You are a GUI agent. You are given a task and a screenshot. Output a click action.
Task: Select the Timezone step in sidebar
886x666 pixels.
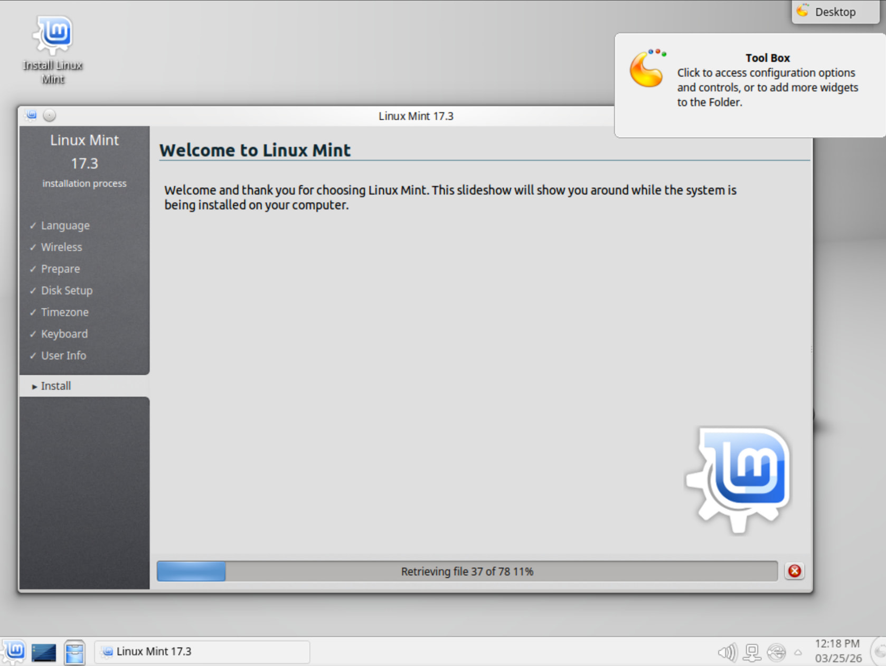(x=64, y=312)
